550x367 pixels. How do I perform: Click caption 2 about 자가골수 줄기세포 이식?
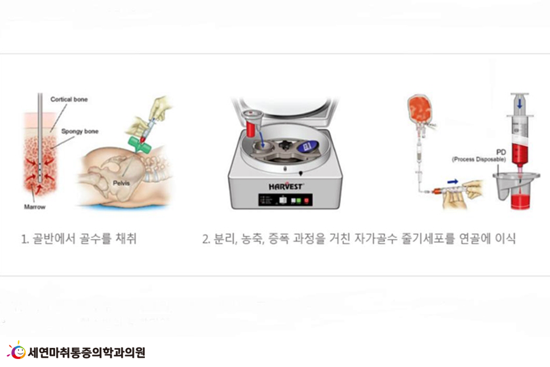pos(359,239)
